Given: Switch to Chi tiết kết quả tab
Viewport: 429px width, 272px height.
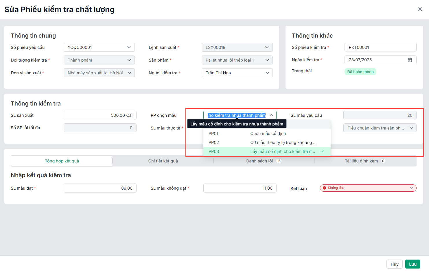Looking at the screenshot, I should [163, 161].
